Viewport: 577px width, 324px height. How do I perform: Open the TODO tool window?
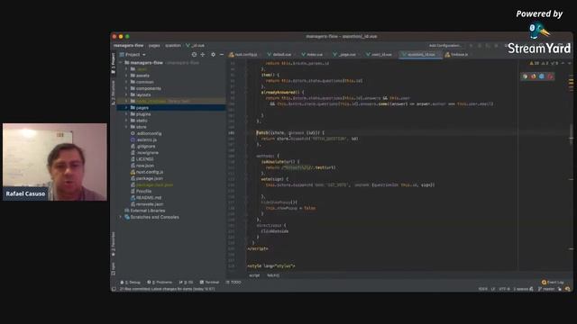pos(234,282)
